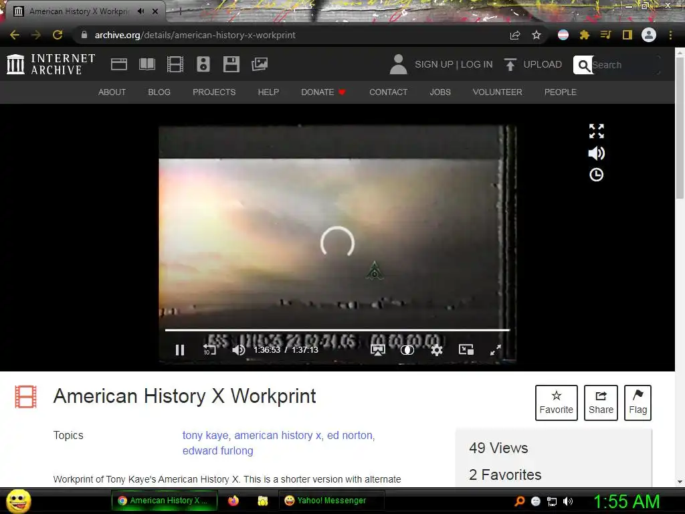Viewport: 685px width, 514px height.
Task: Mute the tab via its speaker icon
Action: coord(140,11)
